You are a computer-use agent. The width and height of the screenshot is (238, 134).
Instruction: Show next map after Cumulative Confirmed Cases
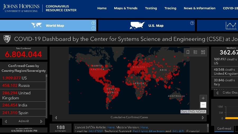click(x=203, y=118)
